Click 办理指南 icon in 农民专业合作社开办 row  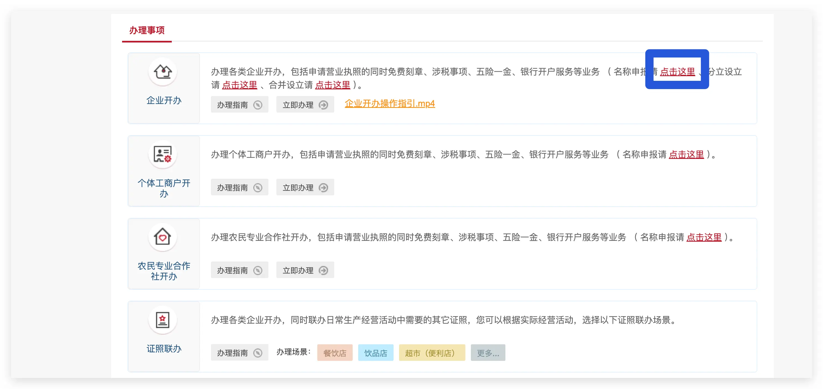coord(258,270)
